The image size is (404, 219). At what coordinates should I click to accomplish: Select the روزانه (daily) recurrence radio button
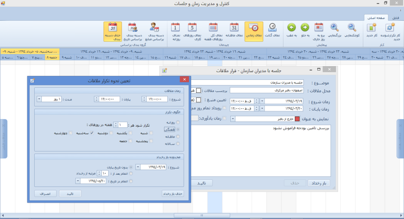tap(178, 122)
